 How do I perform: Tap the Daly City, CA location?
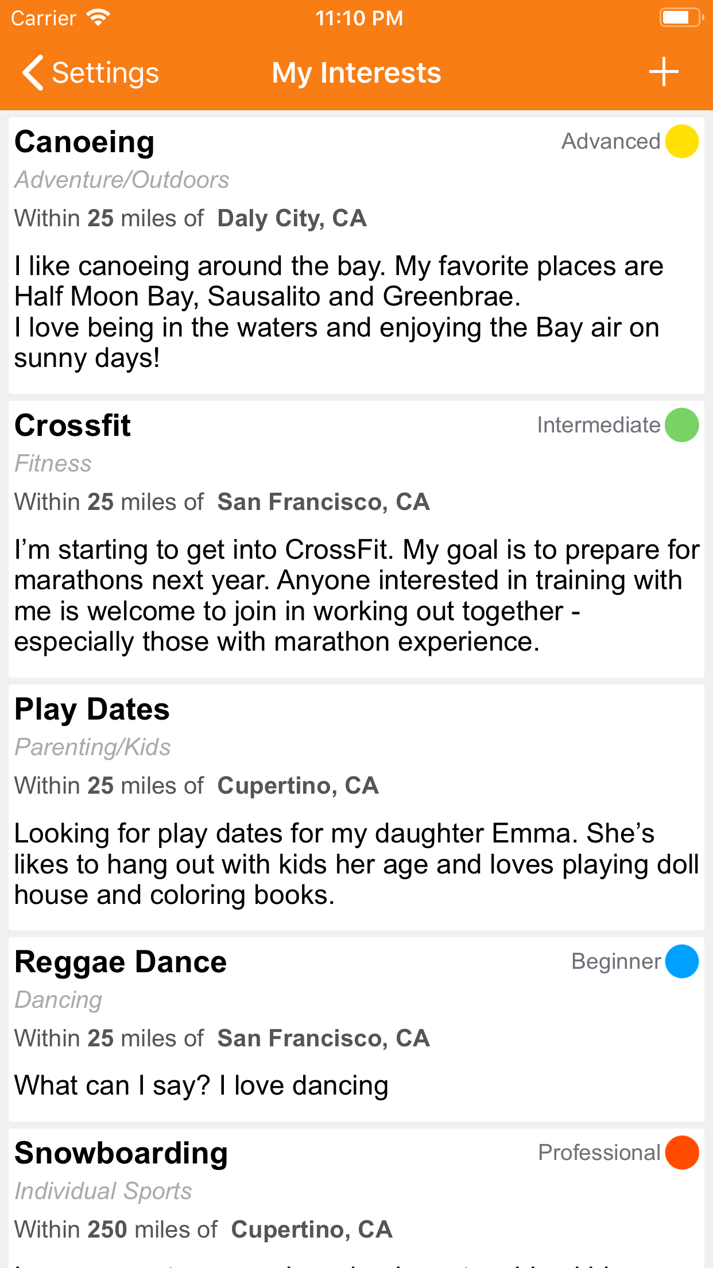(292, 218)
